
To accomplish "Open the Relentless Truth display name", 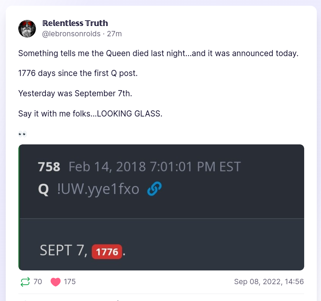I will (x=75, y=23).
